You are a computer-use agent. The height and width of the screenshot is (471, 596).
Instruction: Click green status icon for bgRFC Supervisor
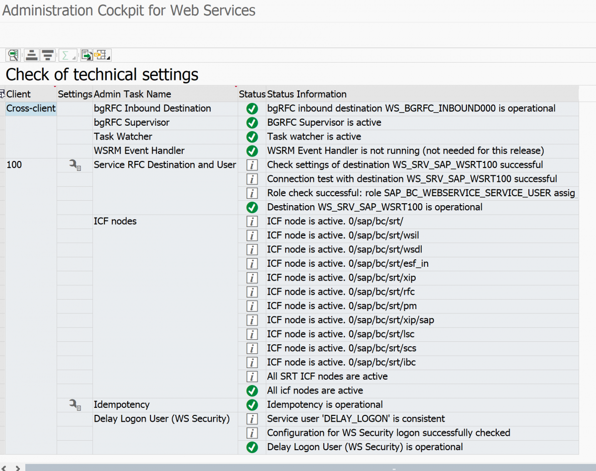[x=252, y=123]
